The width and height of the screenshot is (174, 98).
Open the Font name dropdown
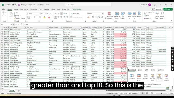[40, 14]
